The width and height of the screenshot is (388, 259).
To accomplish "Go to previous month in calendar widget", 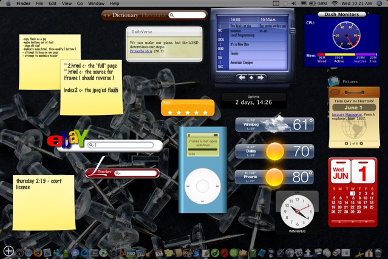I will tap(339, 222).
